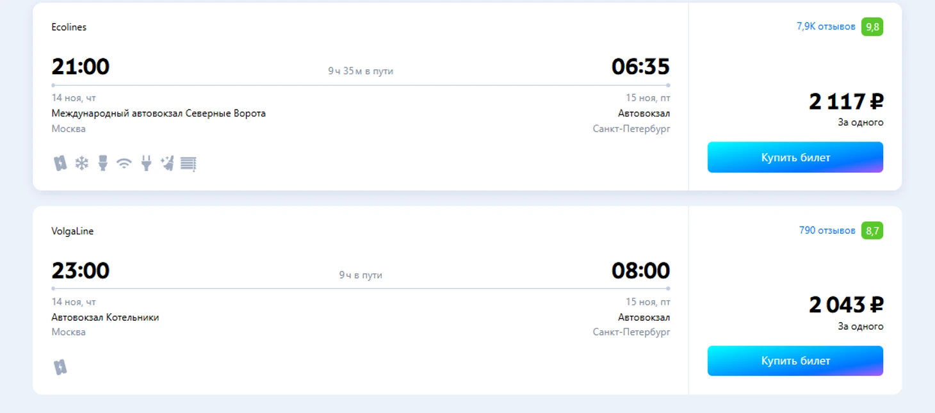Click the air conditioning snowflake icon
Screen dimensions: 935x413
(82, 163)
